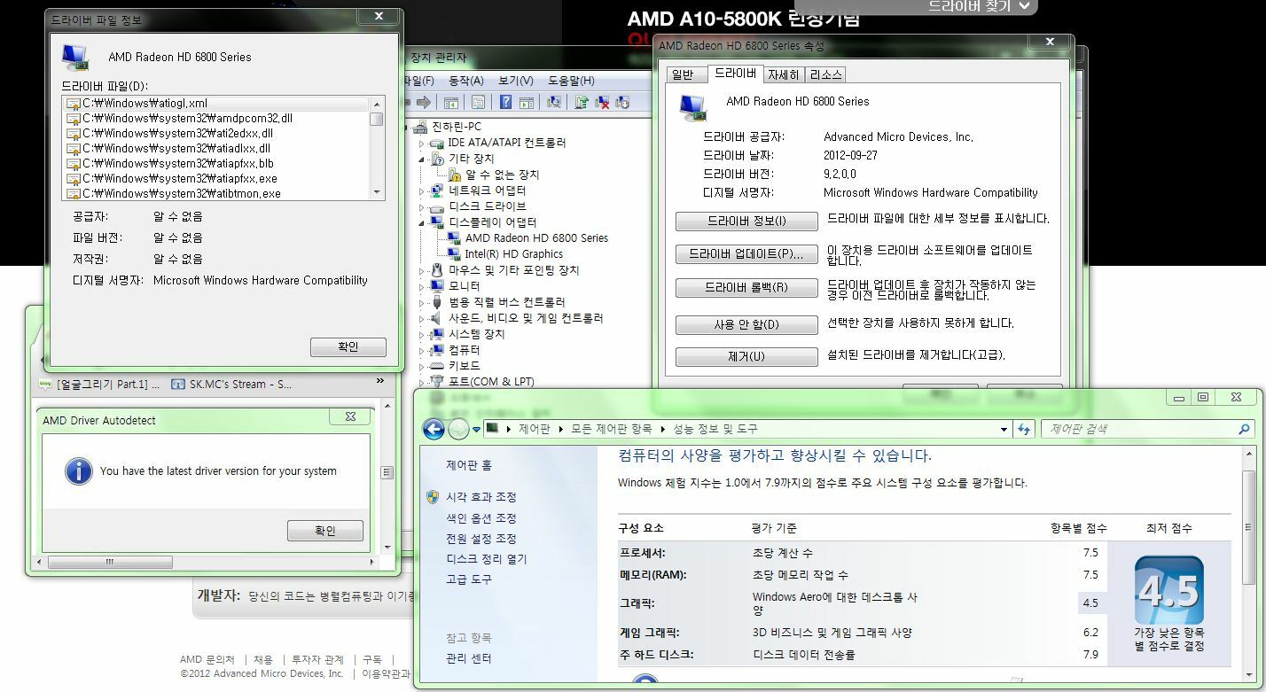
Task: Click the 드라이버 업데이트(P)... button
Action: coord(746,254)
